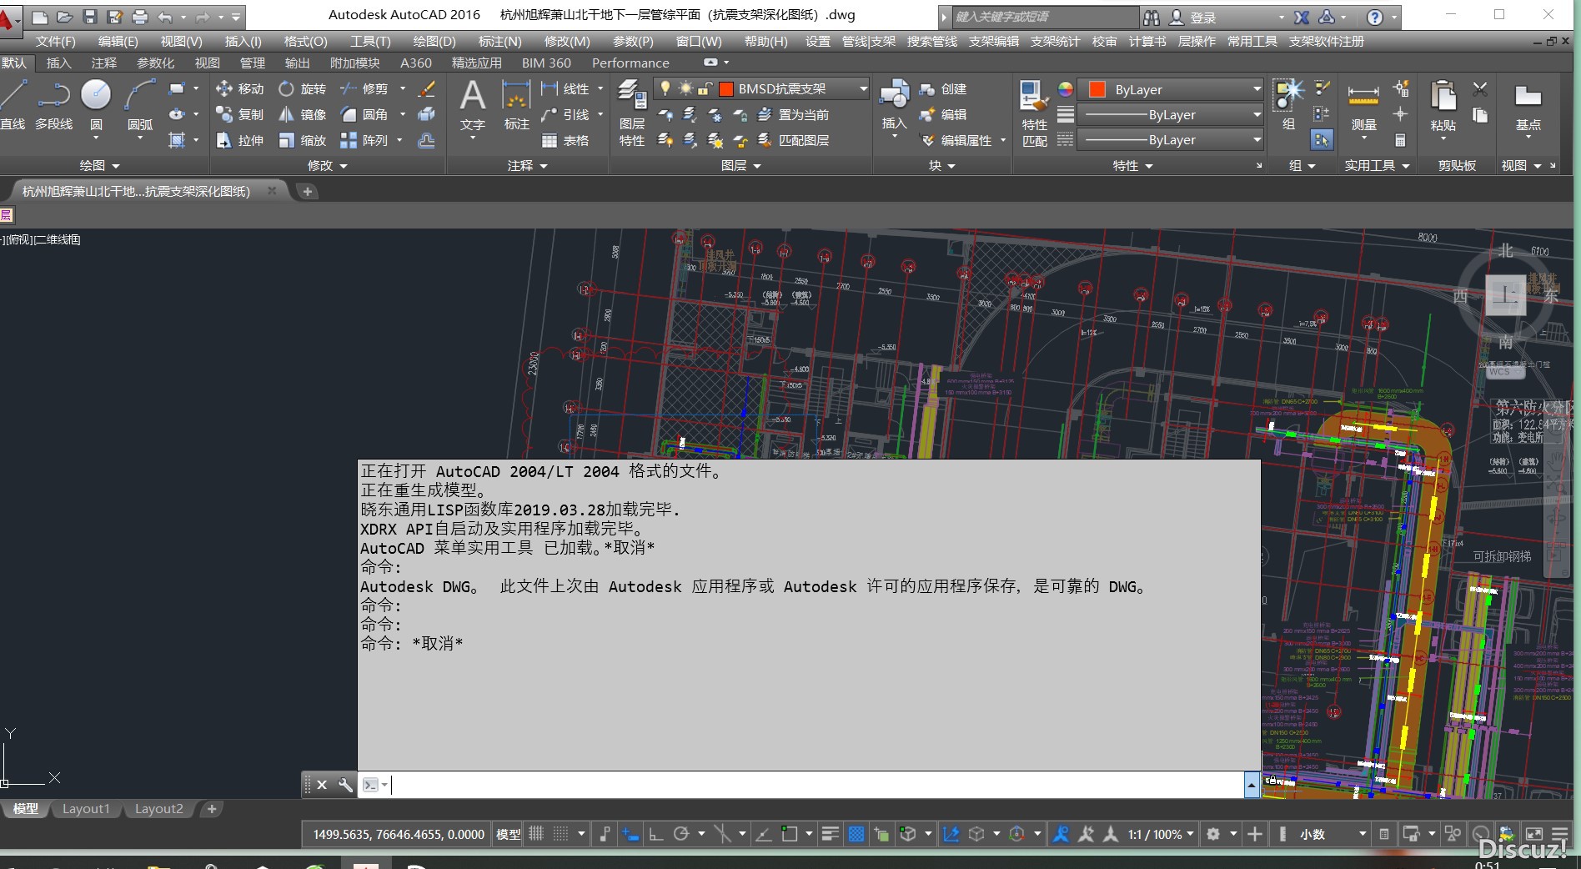This screenshot has width=1581, height=869.
Task: Select the Line (直线) drawing tool
Action: click(x=13, y=105)
